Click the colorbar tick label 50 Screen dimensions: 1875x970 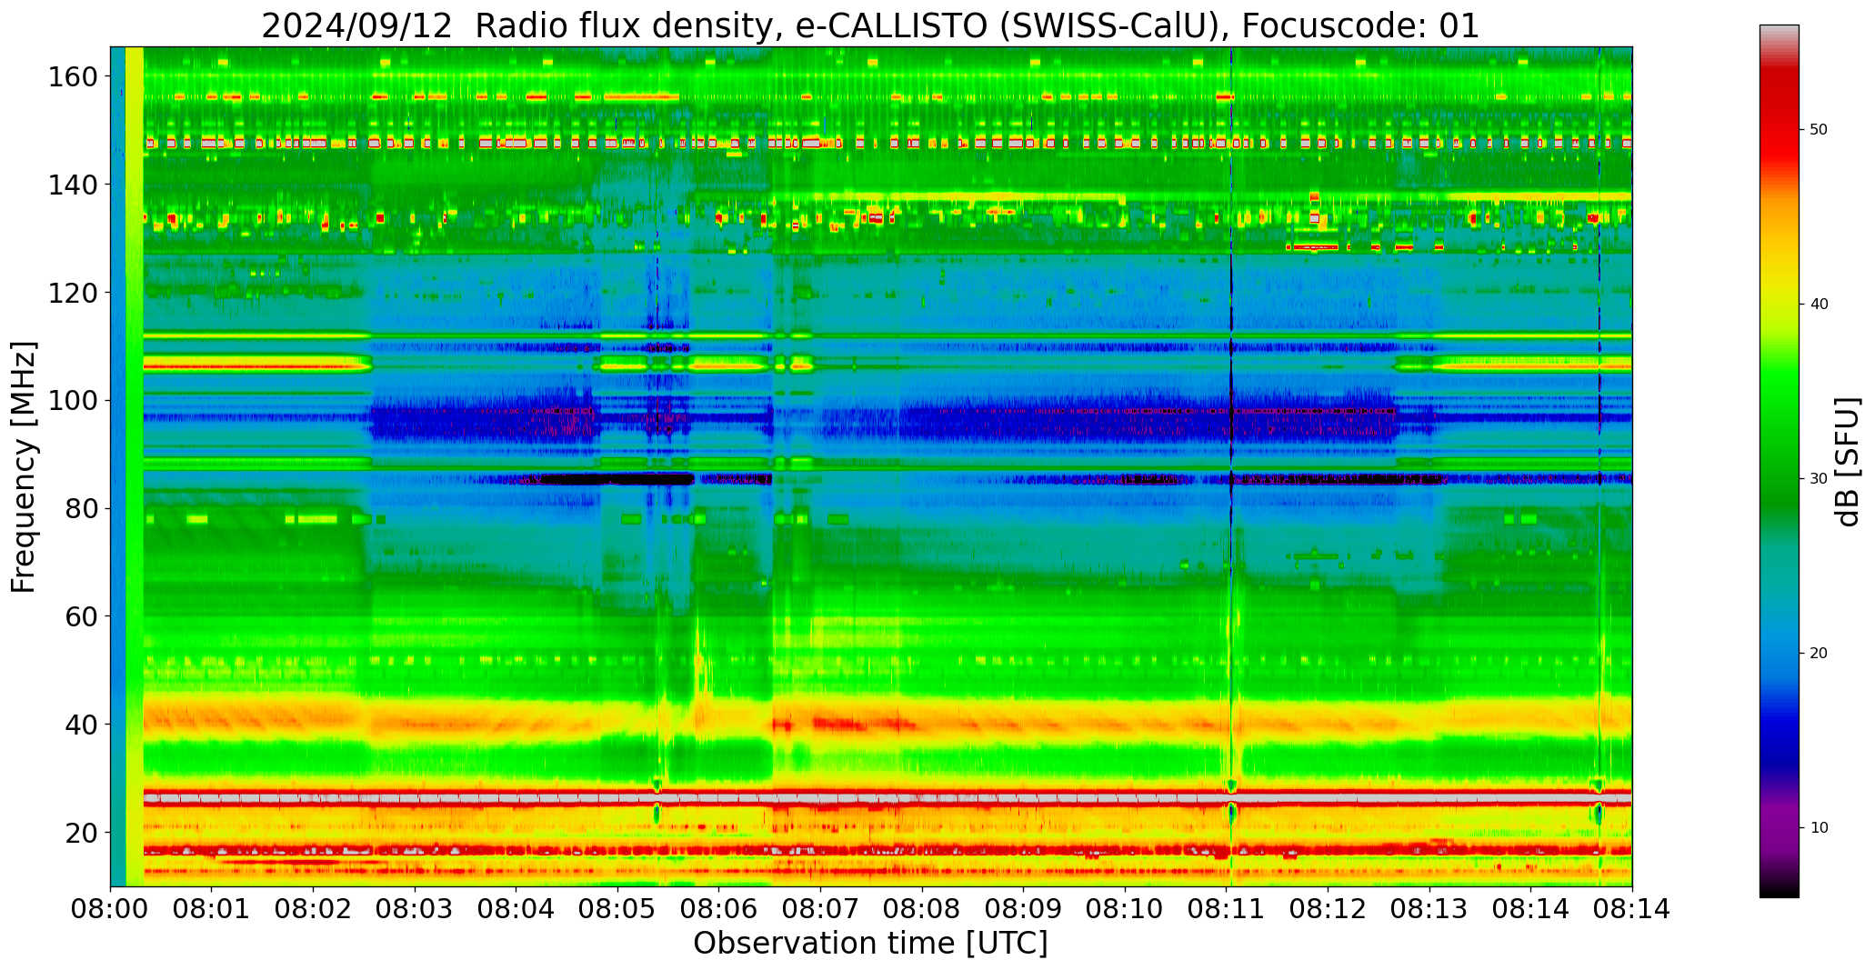pos(1819,130)
